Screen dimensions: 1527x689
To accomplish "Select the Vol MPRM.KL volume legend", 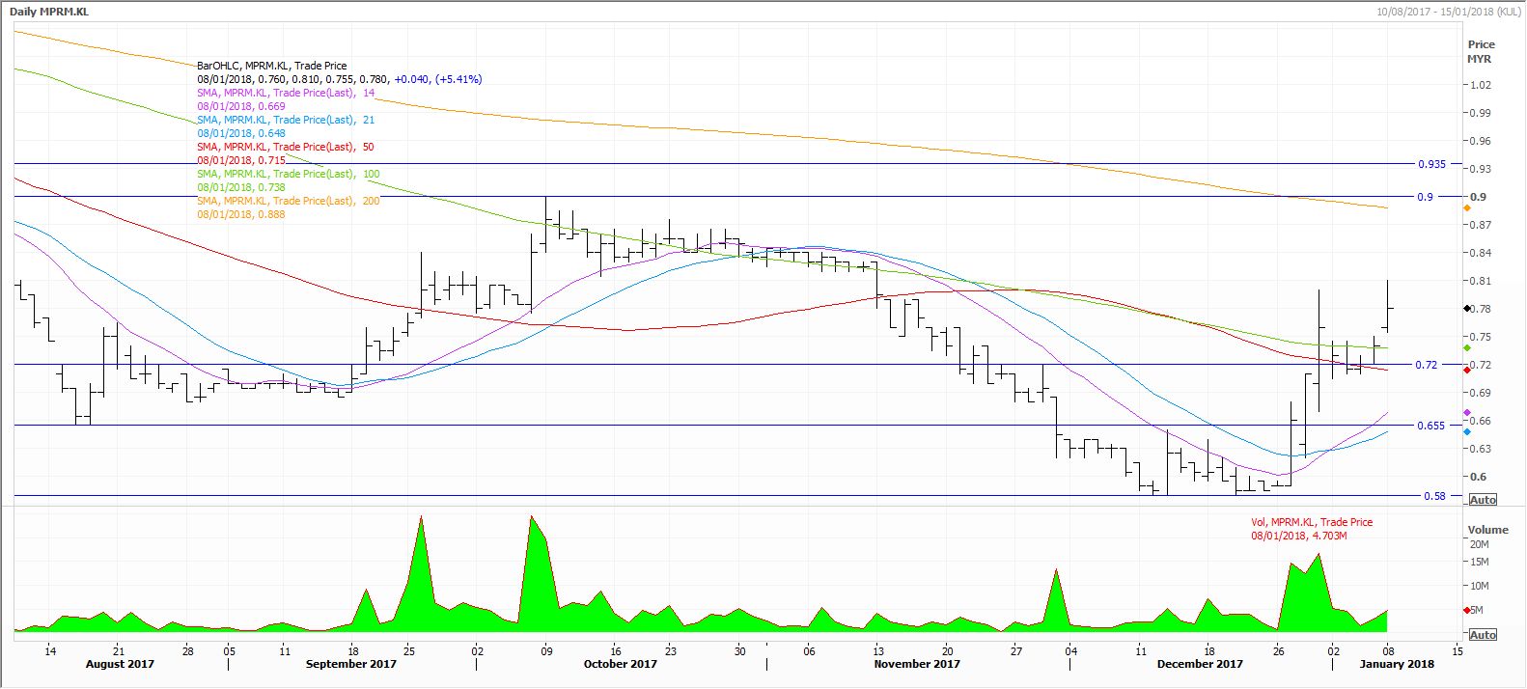I will click(x=1312, y=522).
